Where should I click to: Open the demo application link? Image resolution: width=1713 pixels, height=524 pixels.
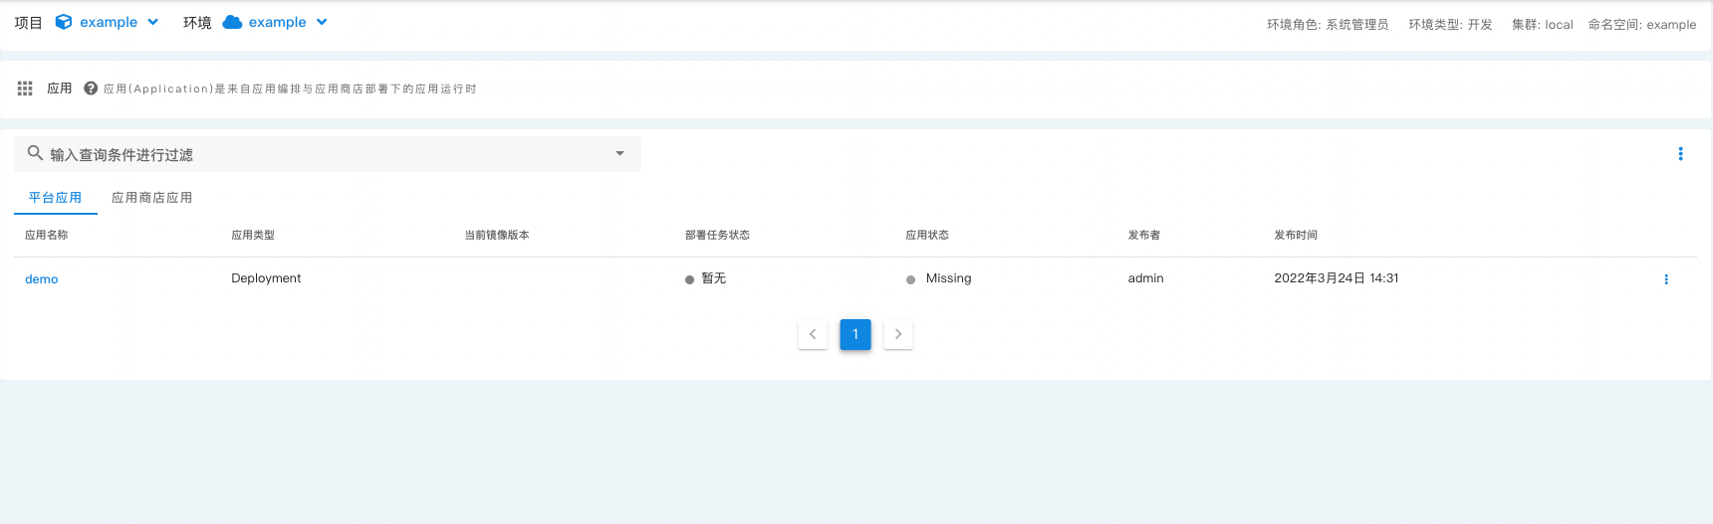tap(42, 279)
